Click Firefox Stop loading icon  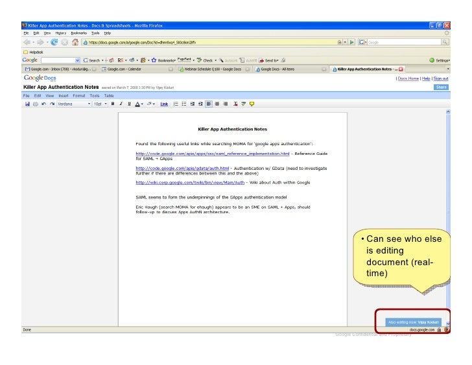tap(64, 42)
